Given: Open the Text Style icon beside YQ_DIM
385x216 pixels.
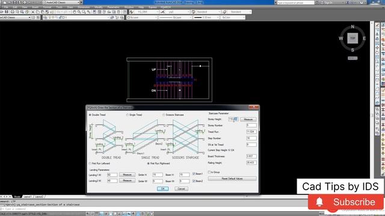Looking at the screenshot, I should coord(132,12).
